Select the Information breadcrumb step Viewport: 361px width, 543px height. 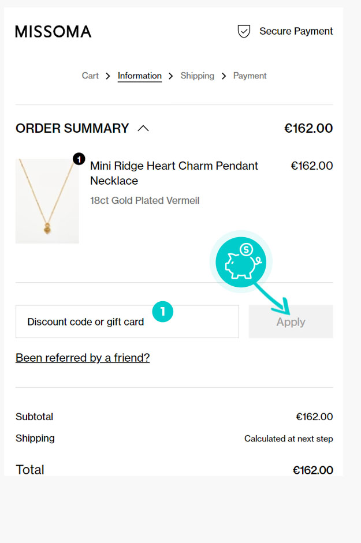tap(140, 76)
